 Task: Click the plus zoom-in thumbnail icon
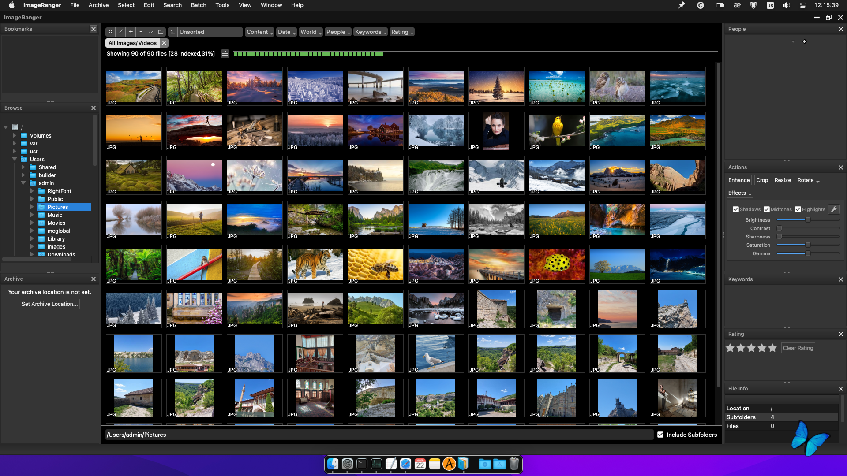(131, 32)
